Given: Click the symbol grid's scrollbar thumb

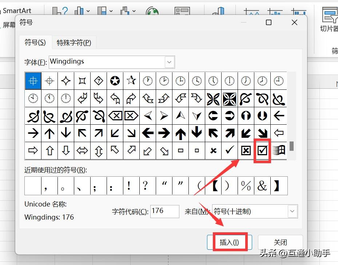Looking at the screenshot, I should point(291,146).
